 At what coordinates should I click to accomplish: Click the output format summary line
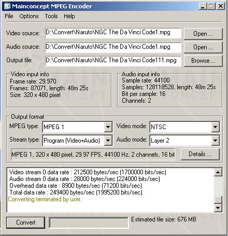point(93,154)
